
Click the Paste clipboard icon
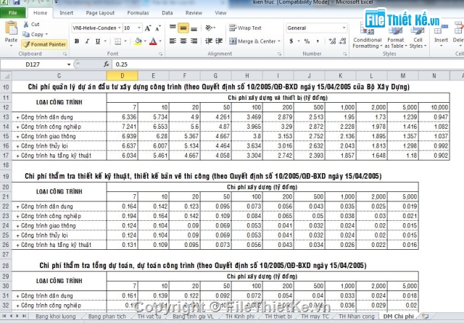tap(11, 29)
